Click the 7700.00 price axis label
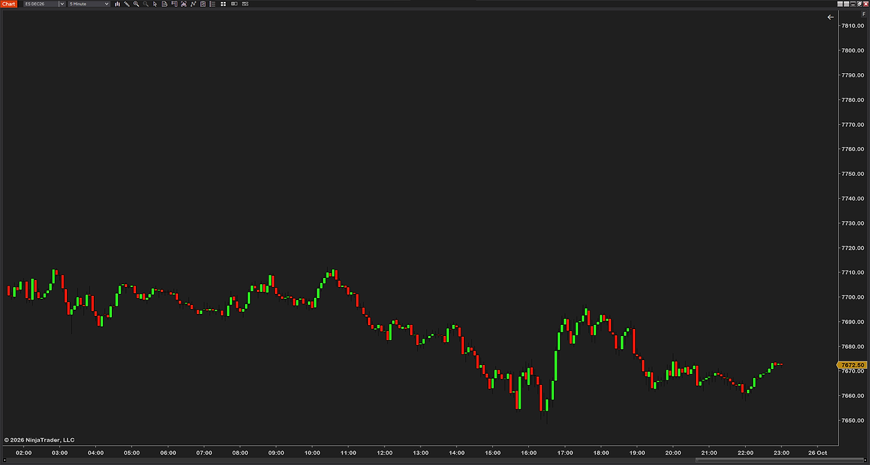This screenshot has height=465, width=870. click(x=853, y=297)
